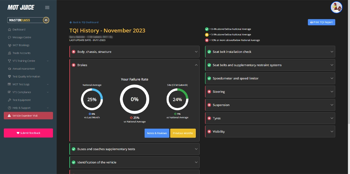Click the red cross icon beside Brakes

tap(73, 65)
